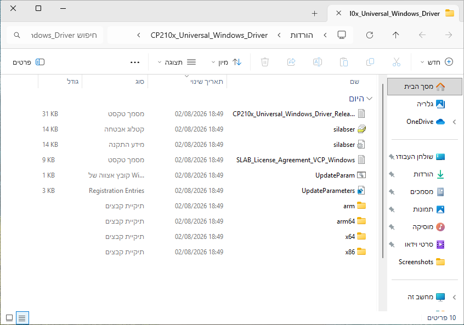Unpin שולחן העבודה pin icon

click(x=392, y=157)
